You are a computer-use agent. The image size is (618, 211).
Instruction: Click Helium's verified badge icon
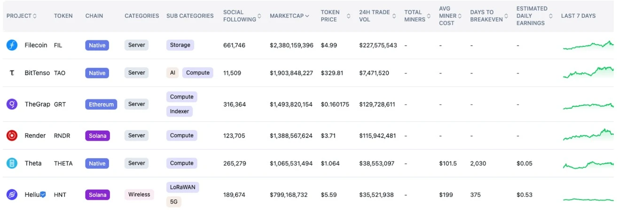43,195
